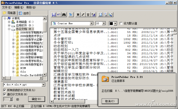
Task: Click the file list horizontal scrollbar left arrow
Action: (x=52, y=101)
